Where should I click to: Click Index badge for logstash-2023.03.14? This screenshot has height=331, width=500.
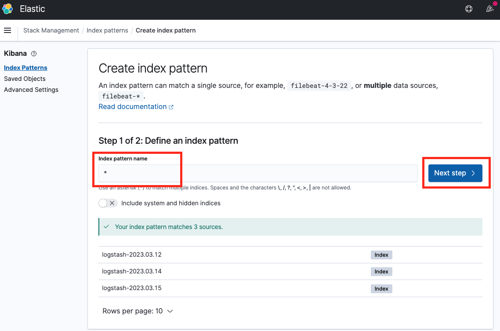(381, 271)
